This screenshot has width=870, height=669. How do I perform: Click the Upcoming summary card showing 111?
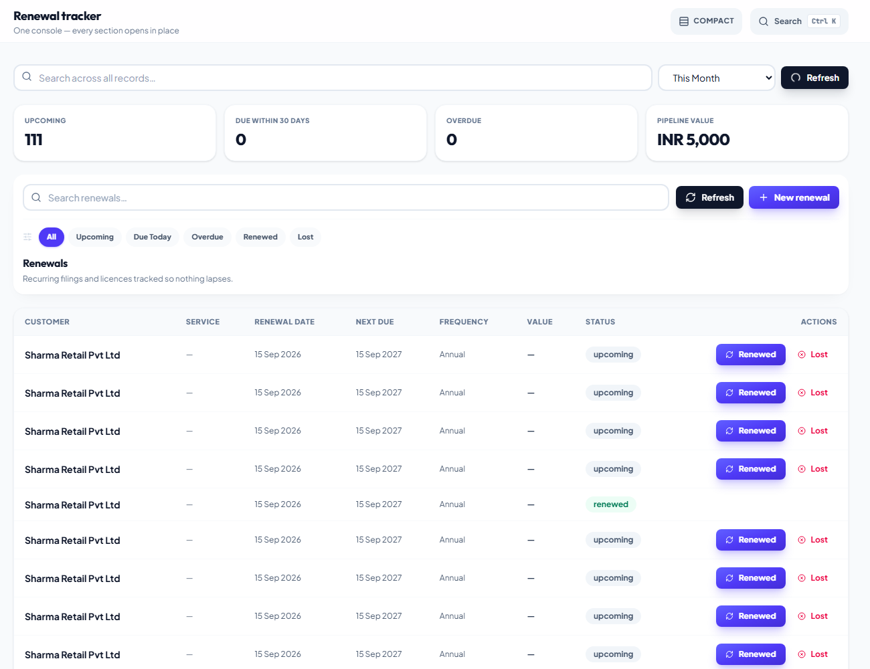[x=114, y=132]
